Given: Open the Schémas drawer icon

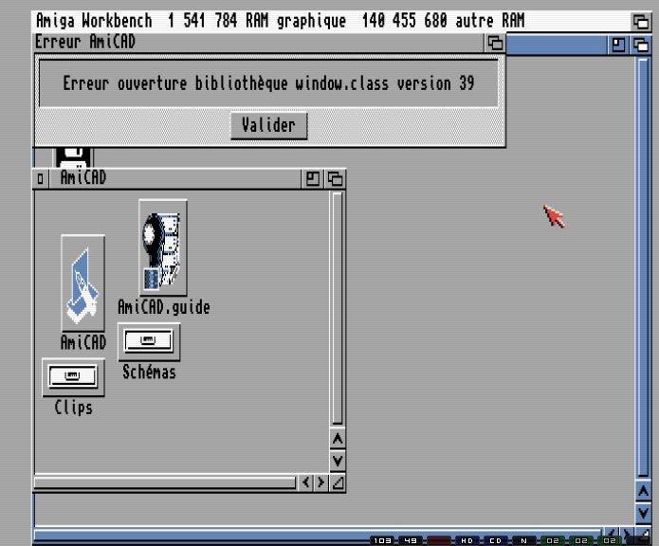Looking at the screenshot, I should click(x=149, y=341).
